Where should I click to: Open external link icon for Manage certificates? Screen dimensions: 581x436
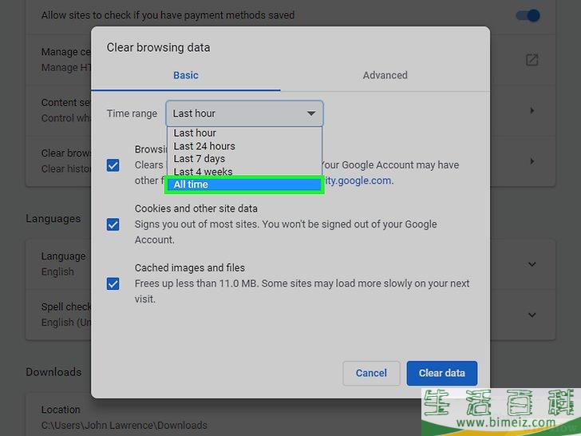pos(532,60)
